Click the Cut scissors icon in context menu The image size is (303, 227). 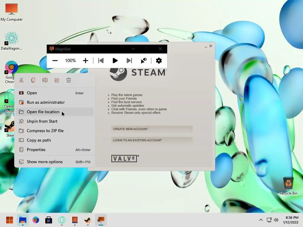pos(21,80)
